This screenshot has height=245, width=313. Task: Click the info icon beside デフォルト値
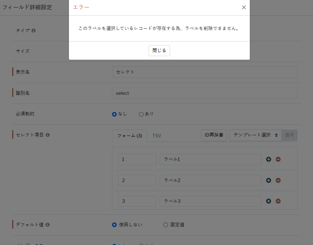pyautogui.click(x=48, y=225)
